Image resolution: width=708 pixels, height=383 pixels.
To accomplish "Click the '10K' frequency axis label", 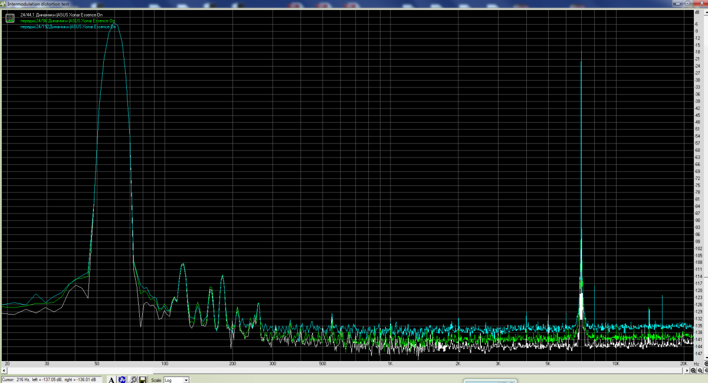I will pos(616,364).
